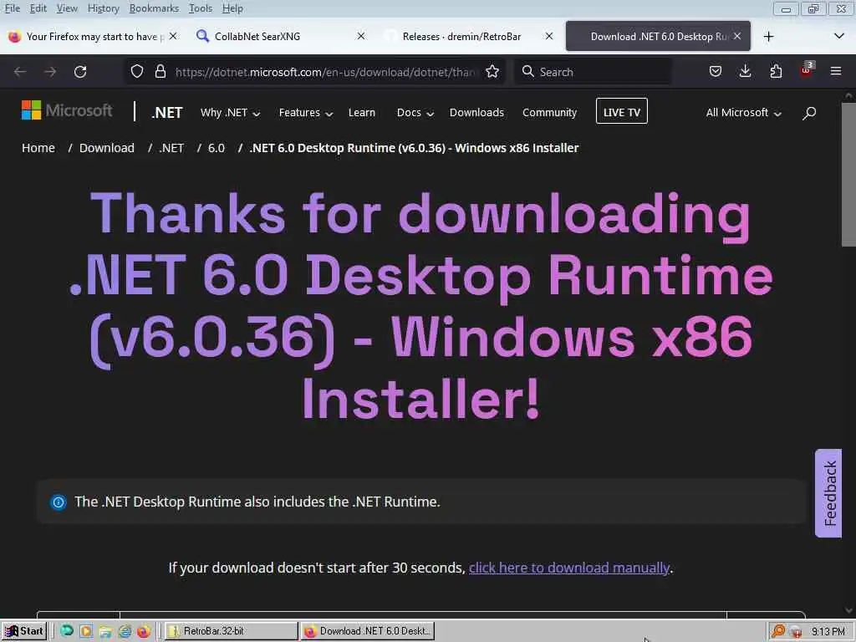The image size is (856, 642).
Task: Open the site search magnifier icon
Action: [x=809, y=113]
